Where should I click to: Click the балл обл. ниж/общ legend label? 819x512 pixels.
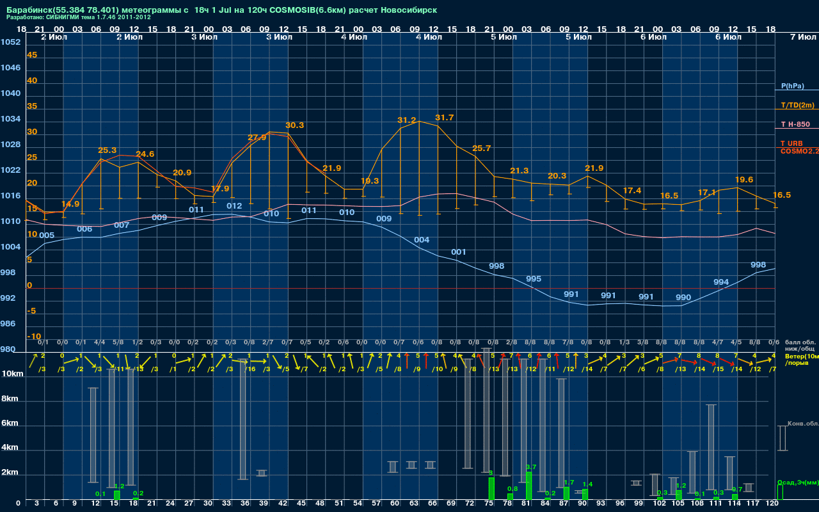pyautogui.click(x=800, y=345)
